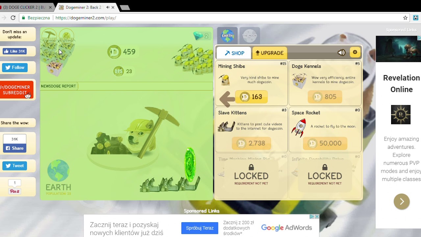Open the Fortunes menu icon

click(66, 36)
